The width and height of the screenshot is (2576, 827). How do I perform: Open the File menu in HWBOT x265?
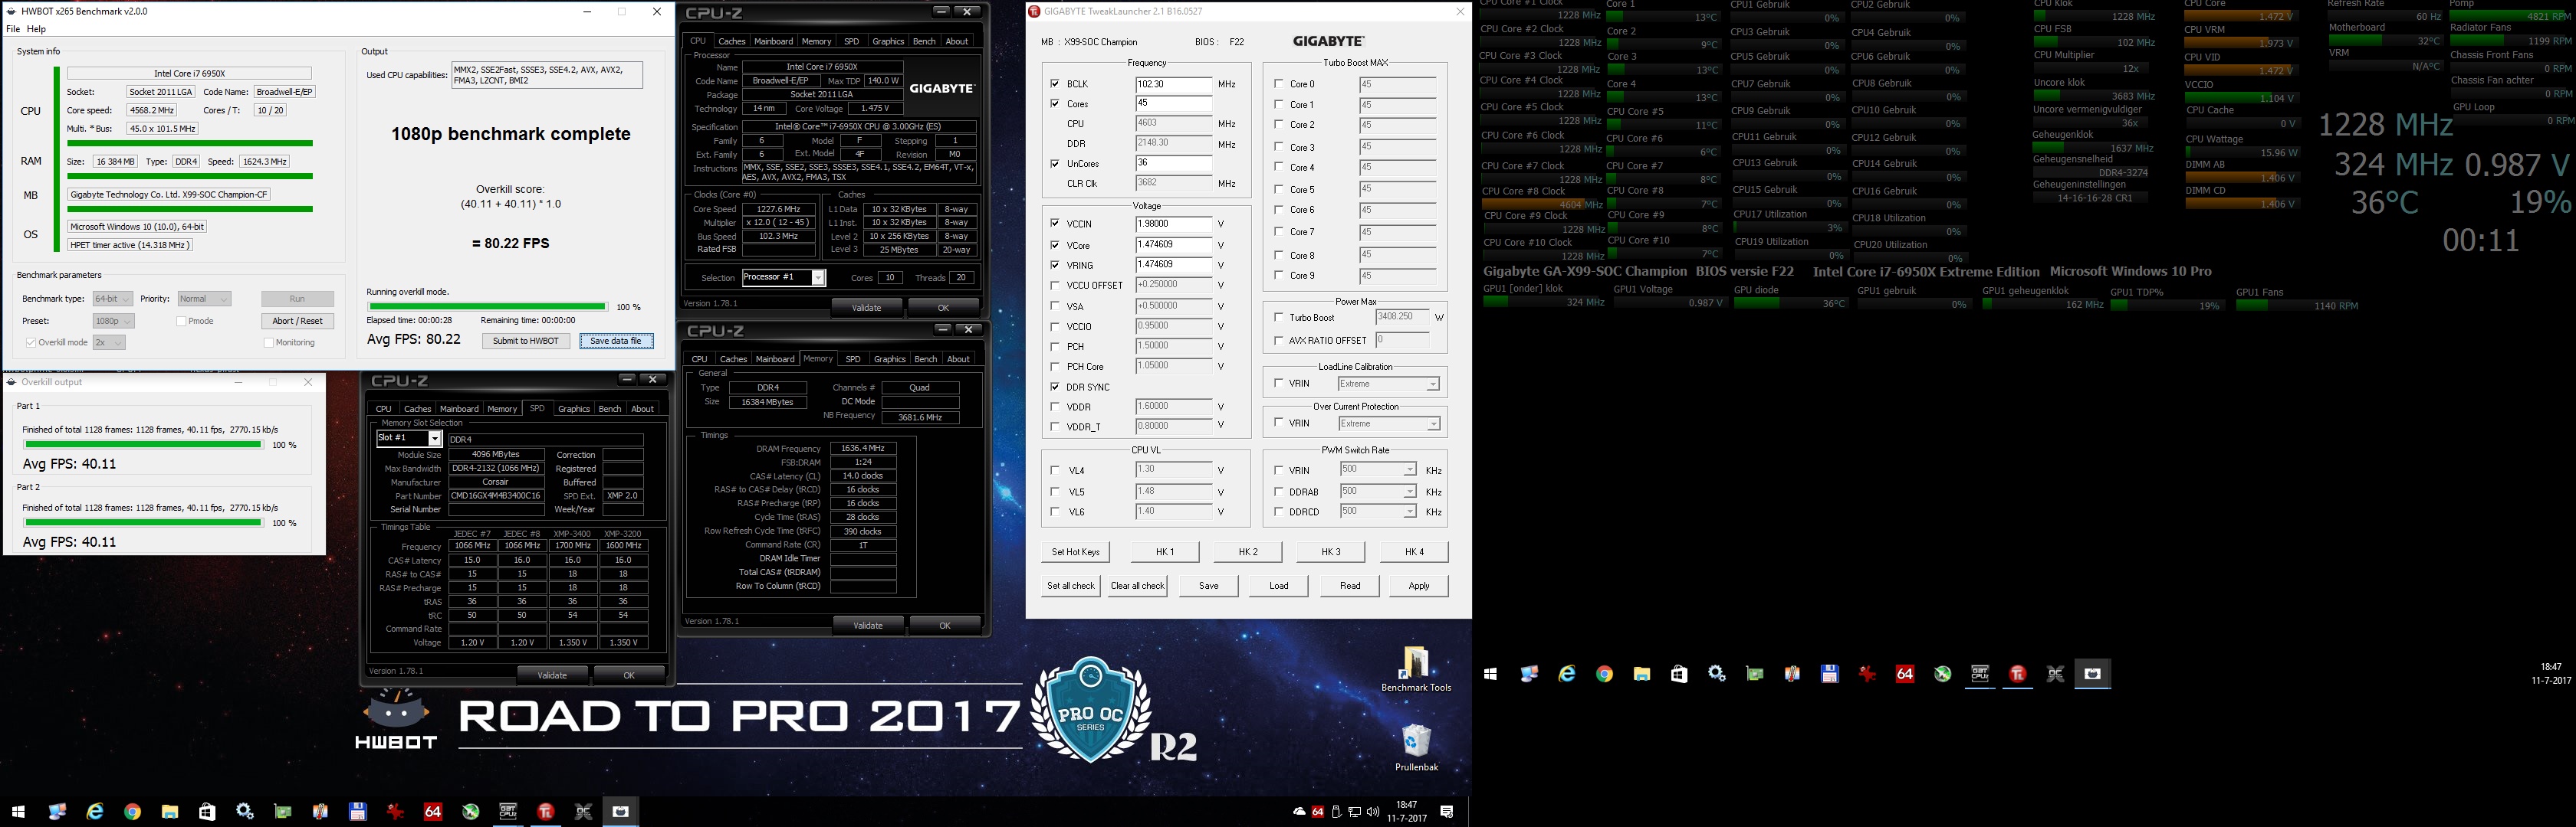click(x=13, y=29)
